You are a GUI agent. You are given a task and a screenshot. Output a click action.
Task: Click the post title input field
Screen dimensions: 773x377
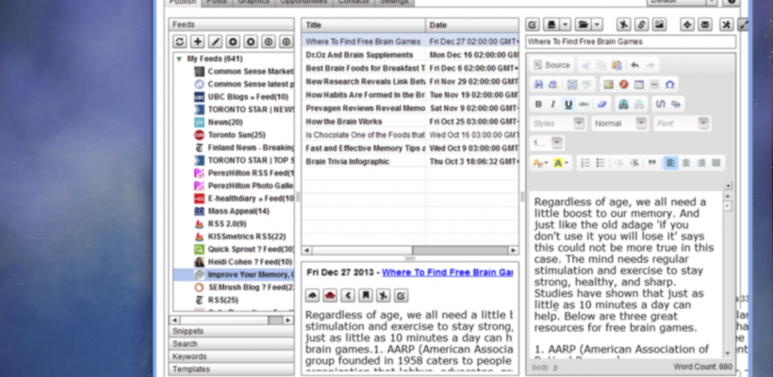coord(631,41)
